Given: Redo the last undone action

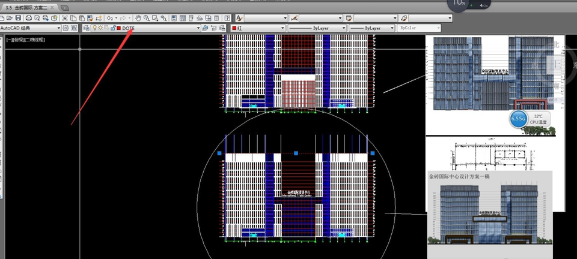Looking at the screenshot, I should pyautogui.click(x=123, y=18).
